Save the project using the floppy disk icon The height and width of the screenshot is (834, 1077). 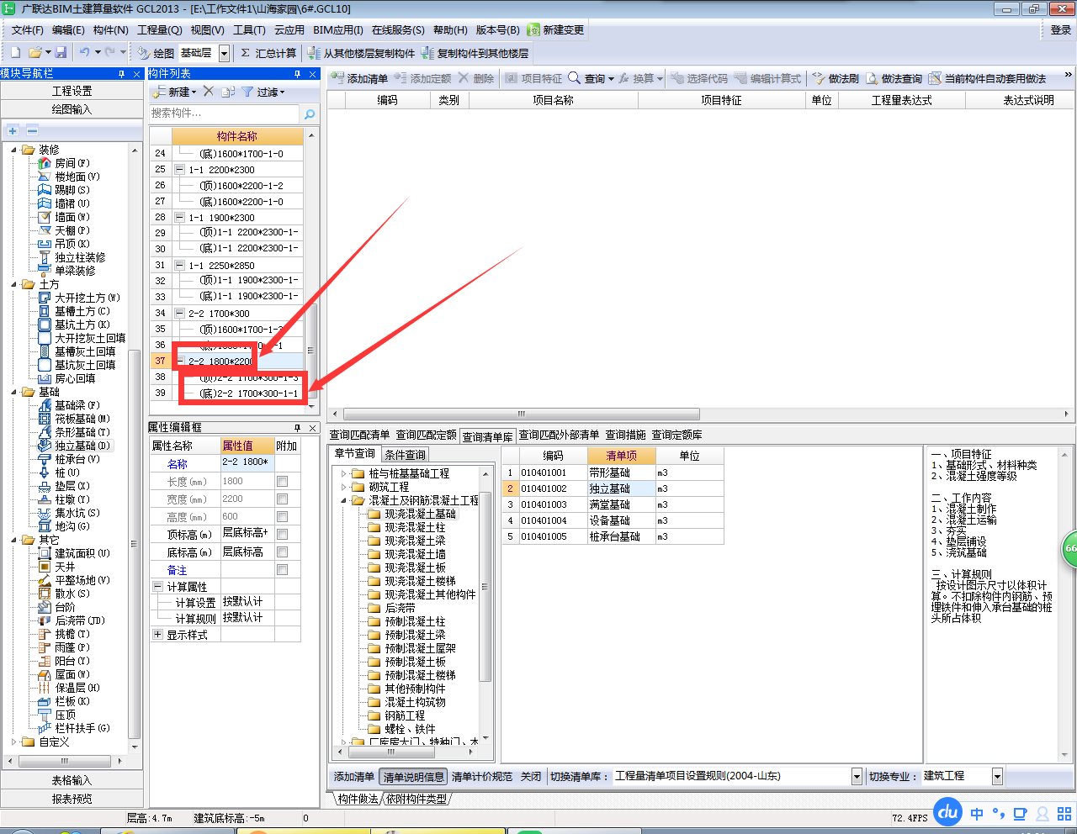[60, 52]
